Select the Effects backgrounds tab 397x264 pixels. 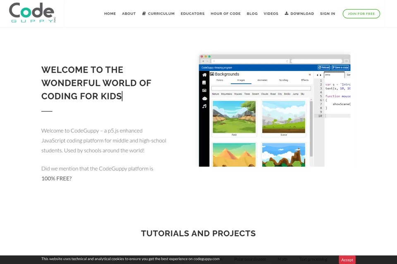(x=305, y=80)
